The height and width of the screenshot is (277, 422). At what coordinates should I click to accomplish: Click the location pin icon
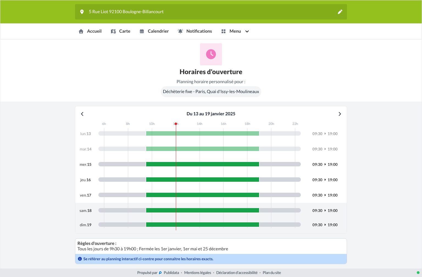pos(82,12)
